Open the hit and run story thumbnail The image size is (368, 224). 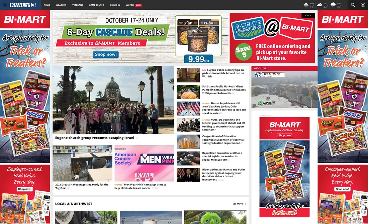tap(188, 75)
